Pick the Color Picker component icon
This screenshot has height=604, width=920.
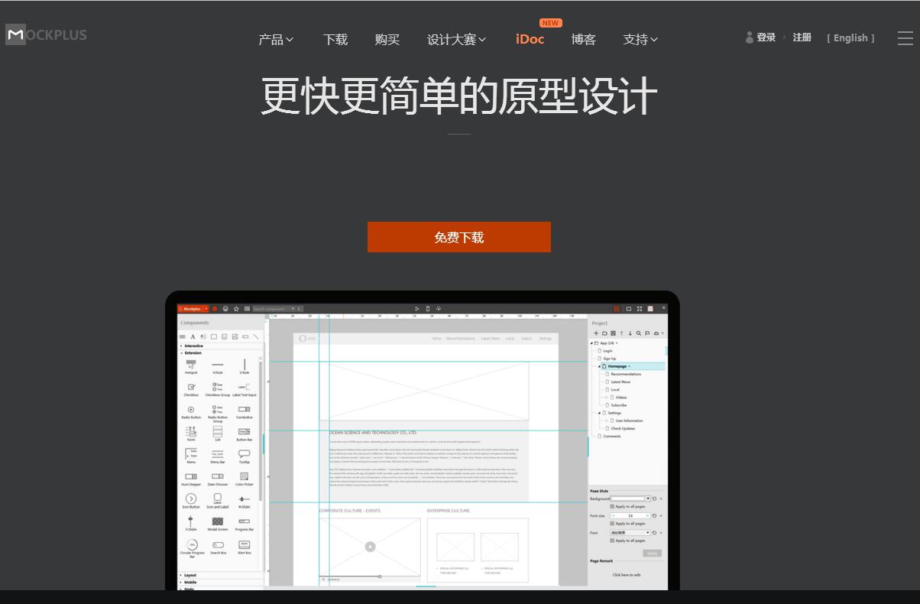pyautogui.click(x=244, y=476)
